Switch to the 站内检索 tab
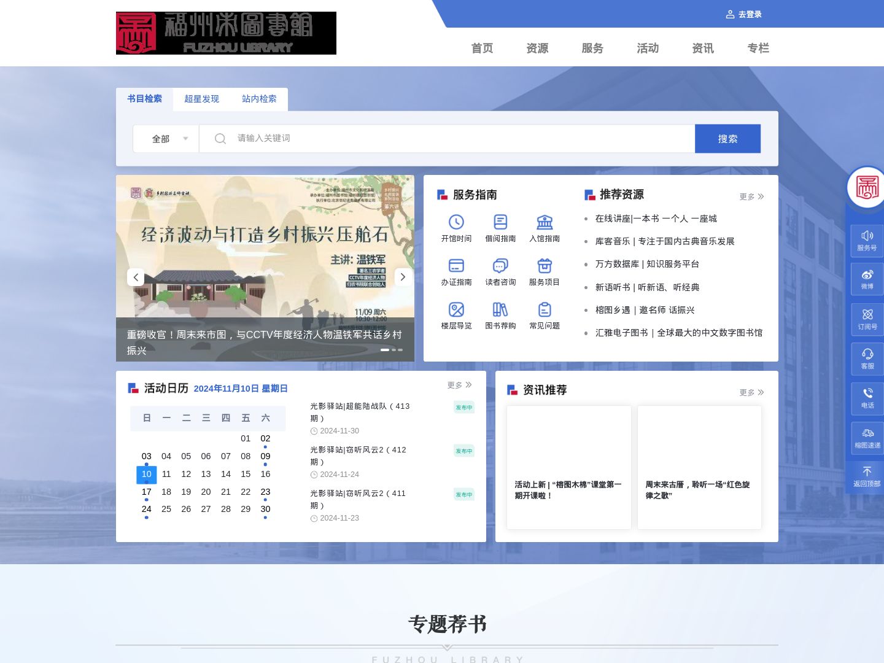Viewport: 884px width, 663px height. (259, 99)
